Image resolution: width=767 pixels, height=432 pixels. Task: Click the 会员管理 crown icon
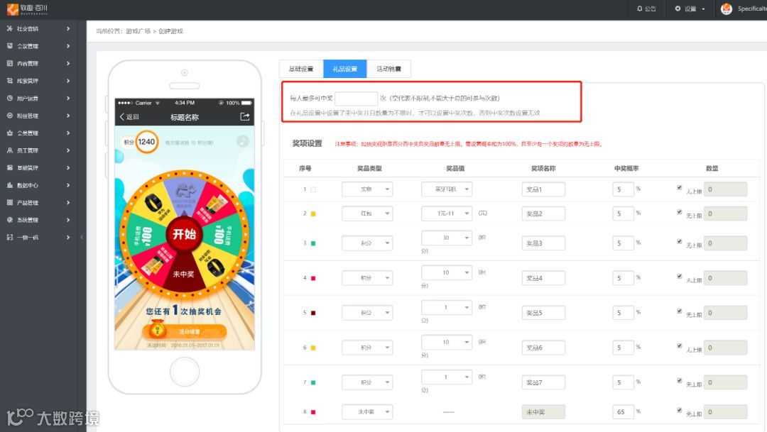tap(10, 133)
